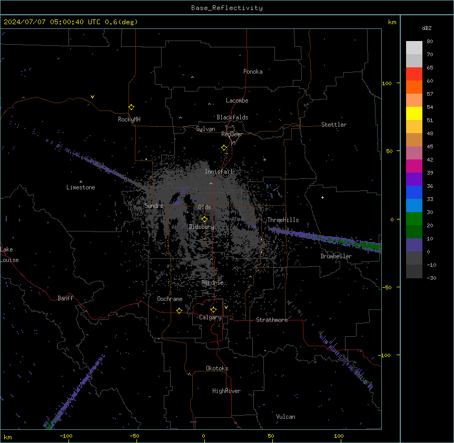Pick the magenta 42 dBZ legend color
The width and height of the screenshot is (454, 443).
(x=414, y=166)
